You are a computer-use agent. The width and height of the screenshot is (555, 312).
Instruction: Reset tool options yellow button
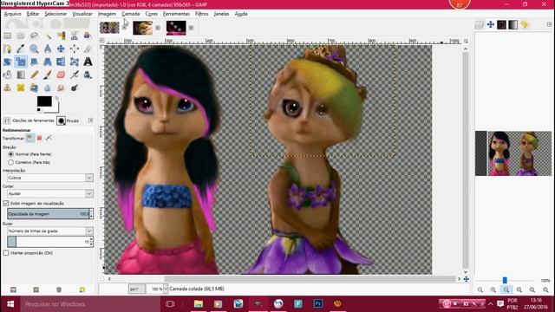click(82, 289)
